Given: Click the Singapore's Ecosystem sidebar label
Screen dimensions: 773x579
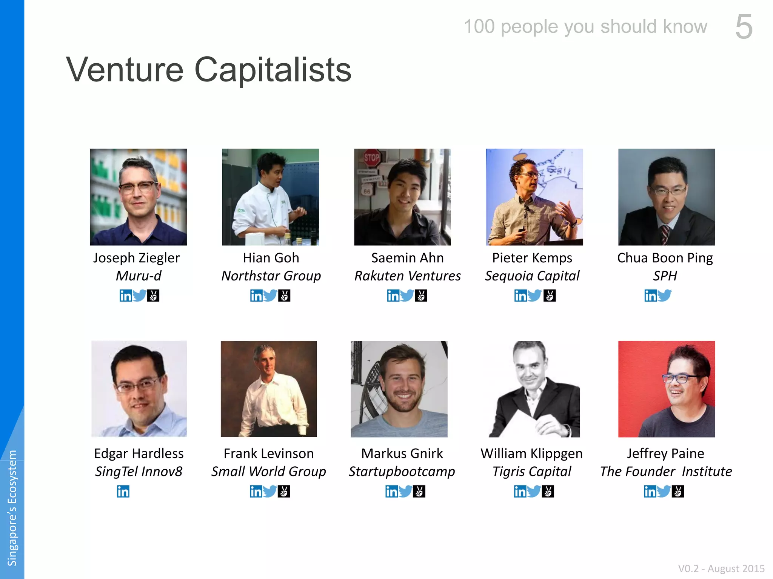Looking at the screenshot, I should coord(12,508).
